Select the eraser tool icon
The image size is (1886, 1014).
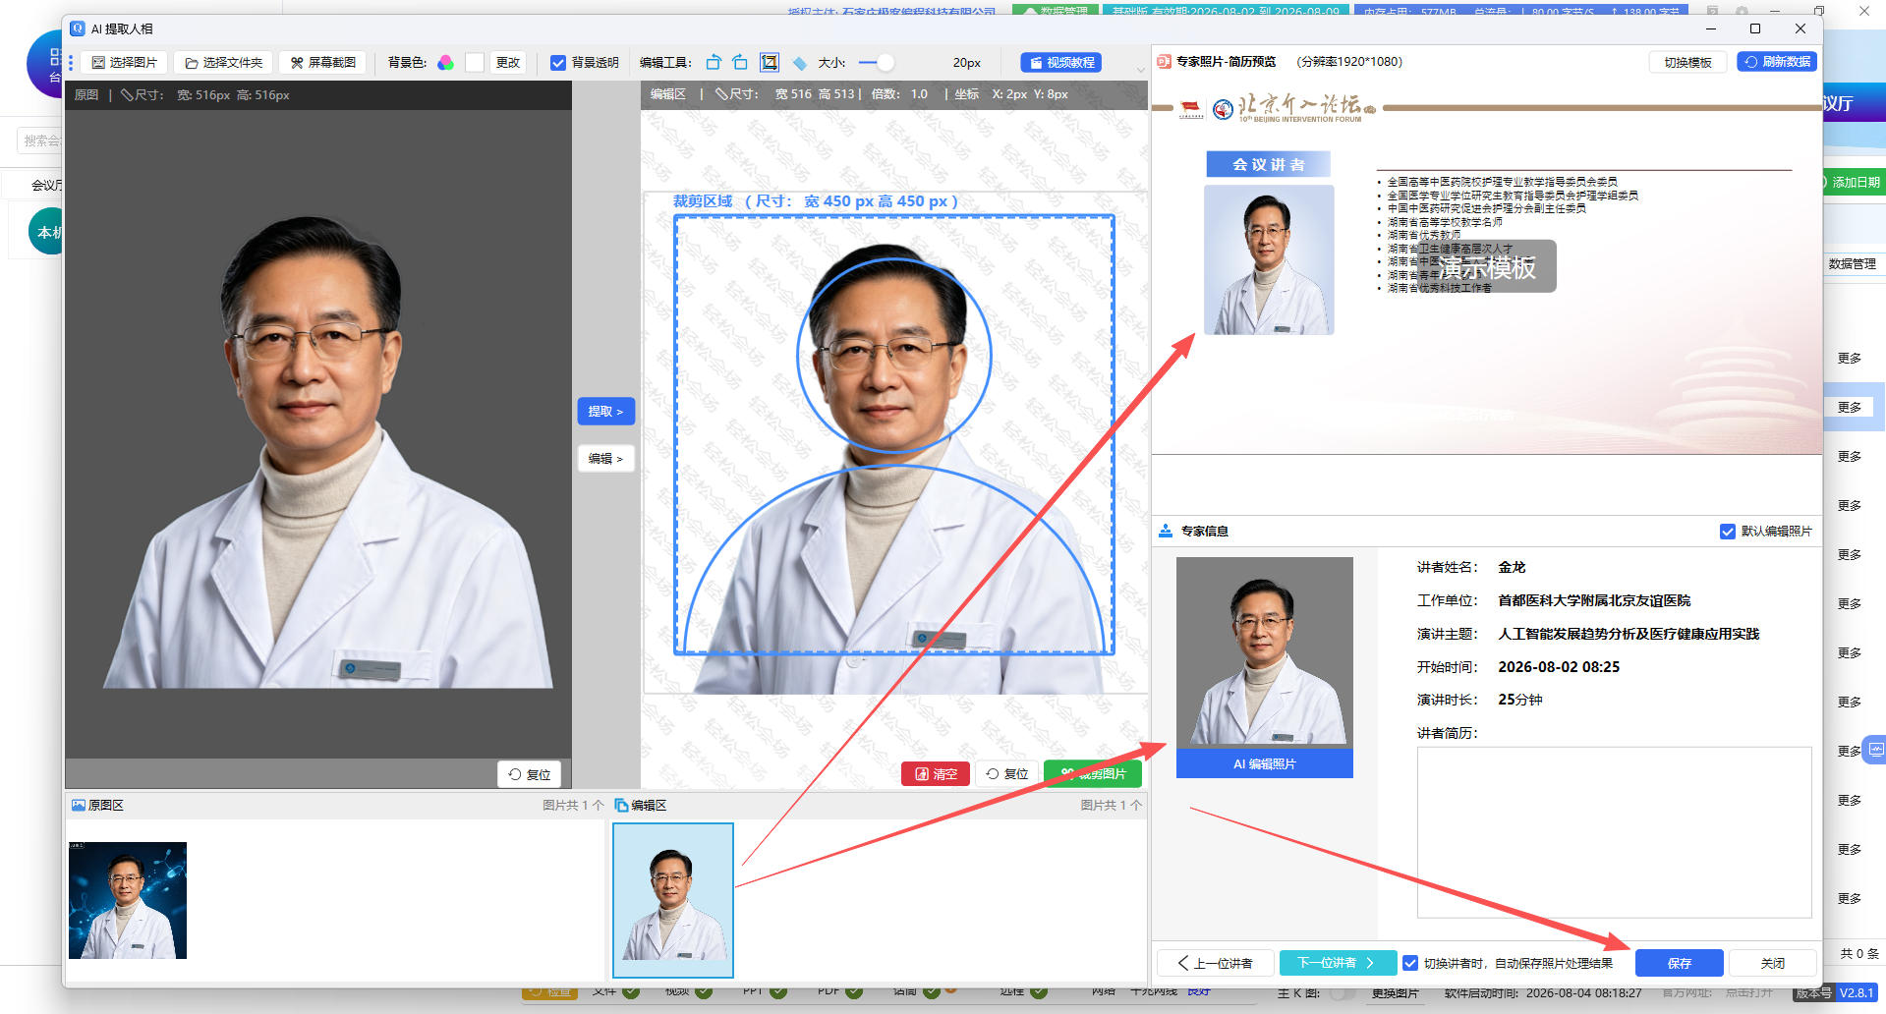pos(799,63)
